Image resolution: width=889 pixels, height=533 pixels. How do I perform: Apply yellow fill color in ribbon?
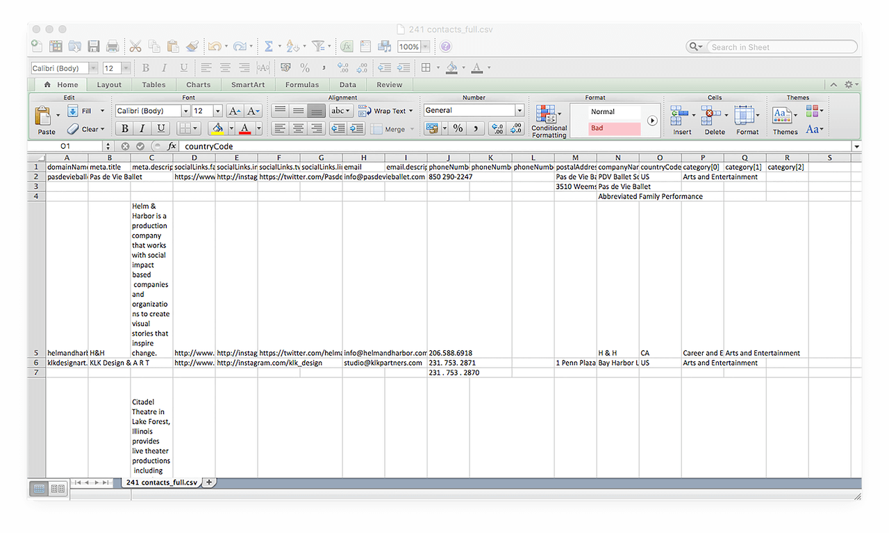click(x=217, y=129)
